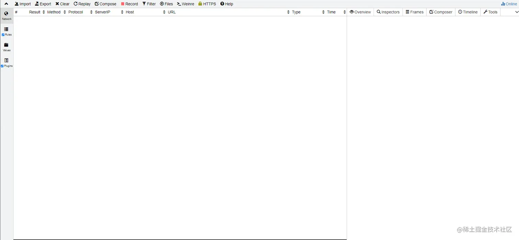Replay the selected request
Image resolution: width=519 pixels, height=240 pixels.
82,4
